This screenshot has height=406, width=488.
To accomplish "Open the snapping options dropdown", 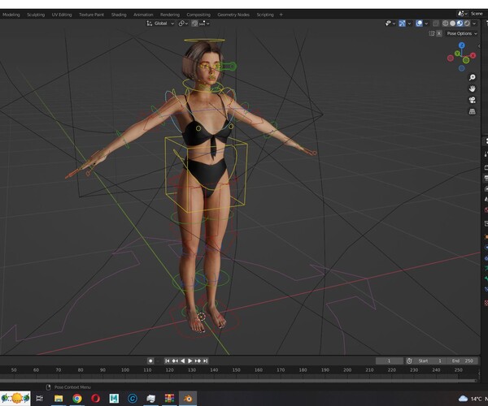I will click(204, 24).
